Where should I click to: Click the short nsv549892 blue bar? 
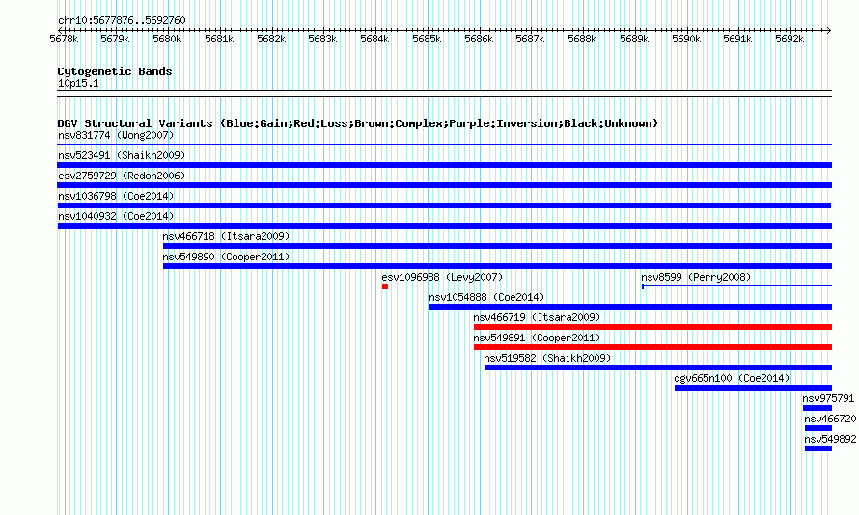pos(818,448)
